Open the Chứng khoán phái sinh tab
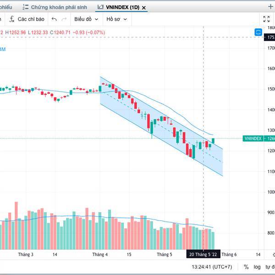 [x=55, y=7]
